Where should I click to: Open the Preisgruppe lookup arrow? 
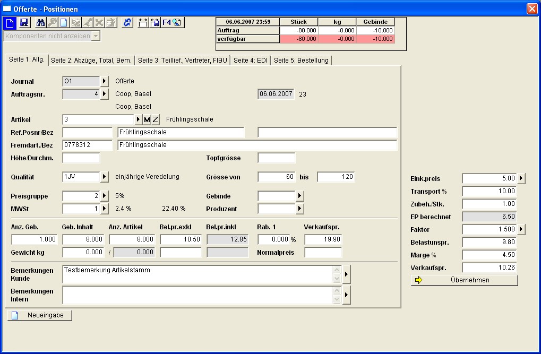point(104,196)
